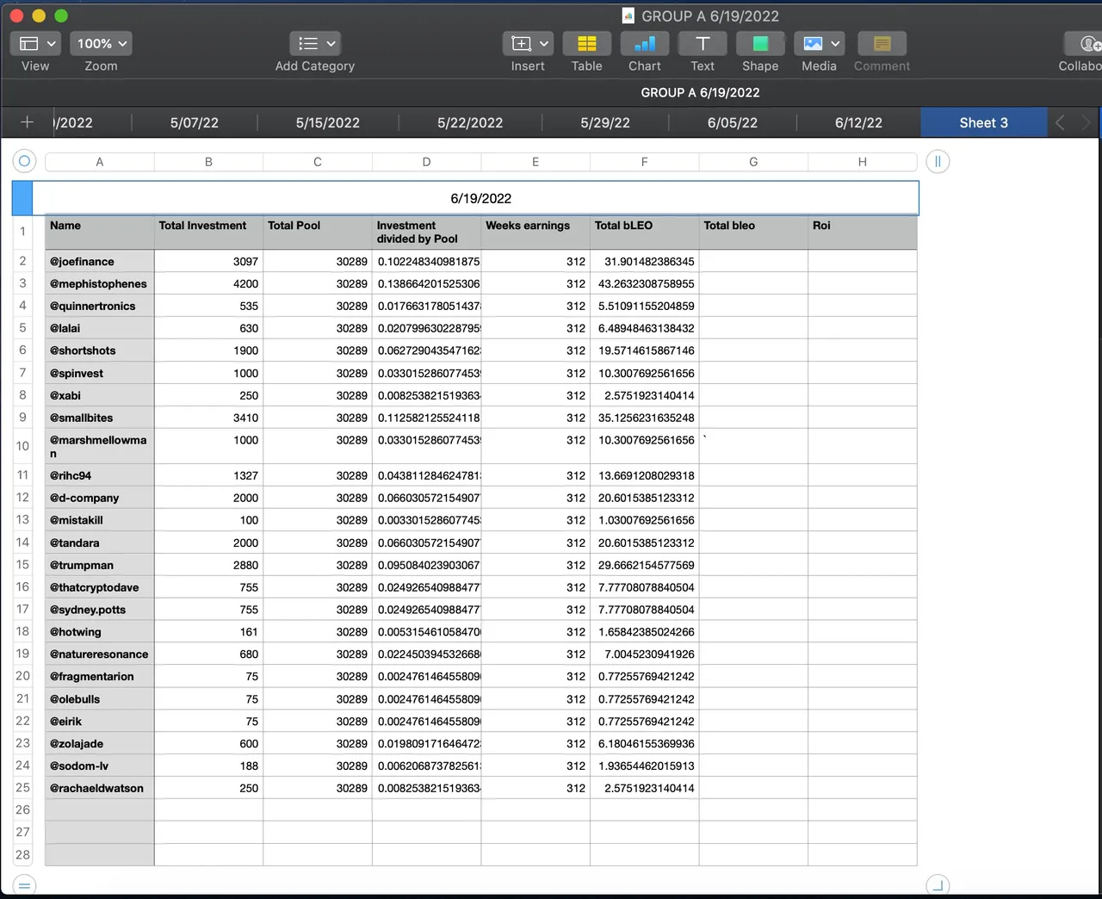Click the Collaborate toolbar icon
The image size is (1102, 899).
click(x=1083, y=43)
